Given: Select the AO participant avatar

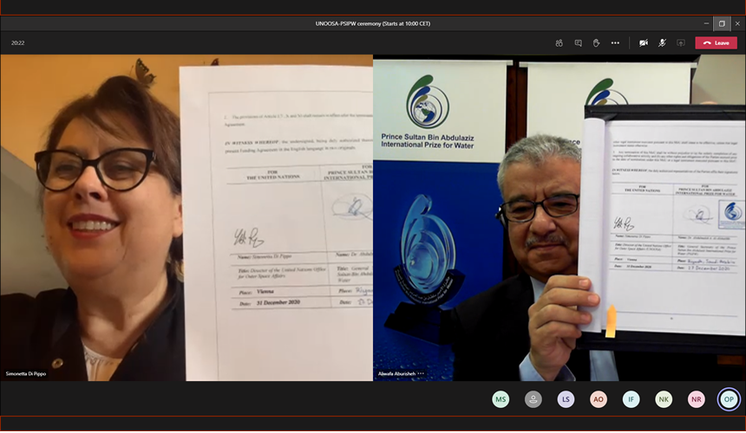Looking at the screenshot, I should (599, 399).
